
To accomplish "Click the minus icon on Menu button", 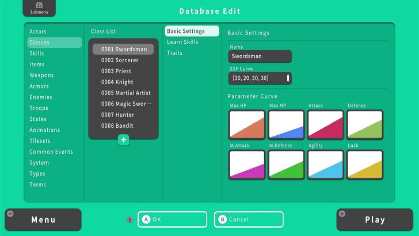I will [10, 214].
